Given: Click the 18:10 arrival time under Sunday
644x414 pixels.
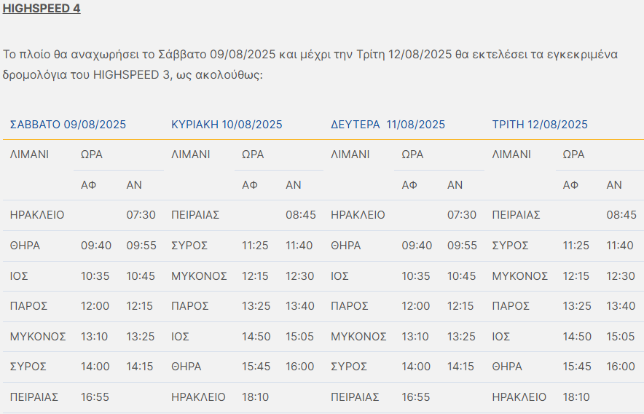Looking at the screenshot, I should click(x=256, y=397).
